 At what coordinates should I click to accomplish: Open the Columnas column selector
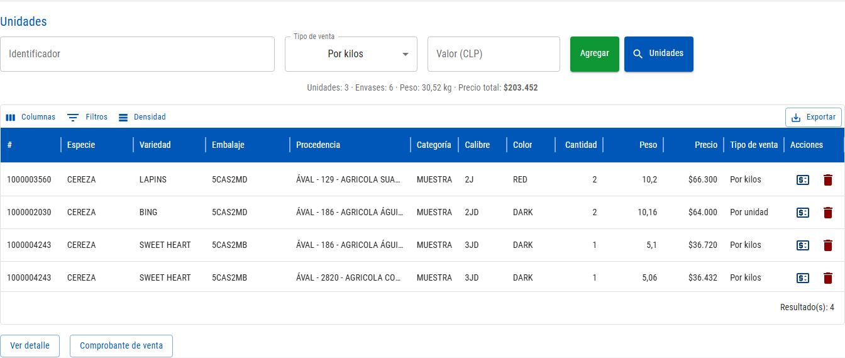point(30,117)
